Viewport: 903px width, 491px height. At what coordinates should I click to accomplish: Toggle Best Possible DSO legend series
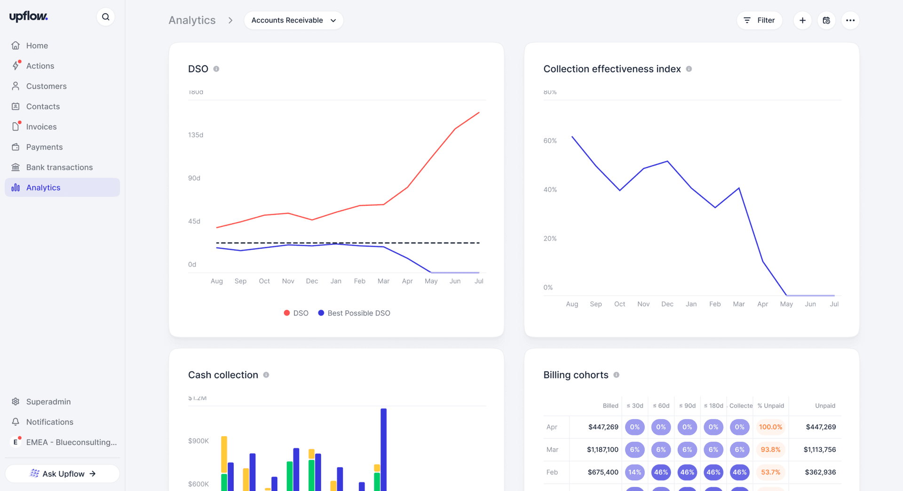click(x=354, y=313)
